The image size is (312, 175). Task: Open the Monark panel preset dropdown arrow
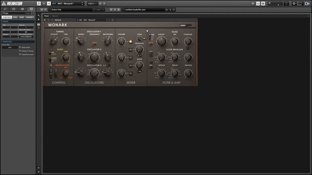pyautogui.click(x=106, y=20)
